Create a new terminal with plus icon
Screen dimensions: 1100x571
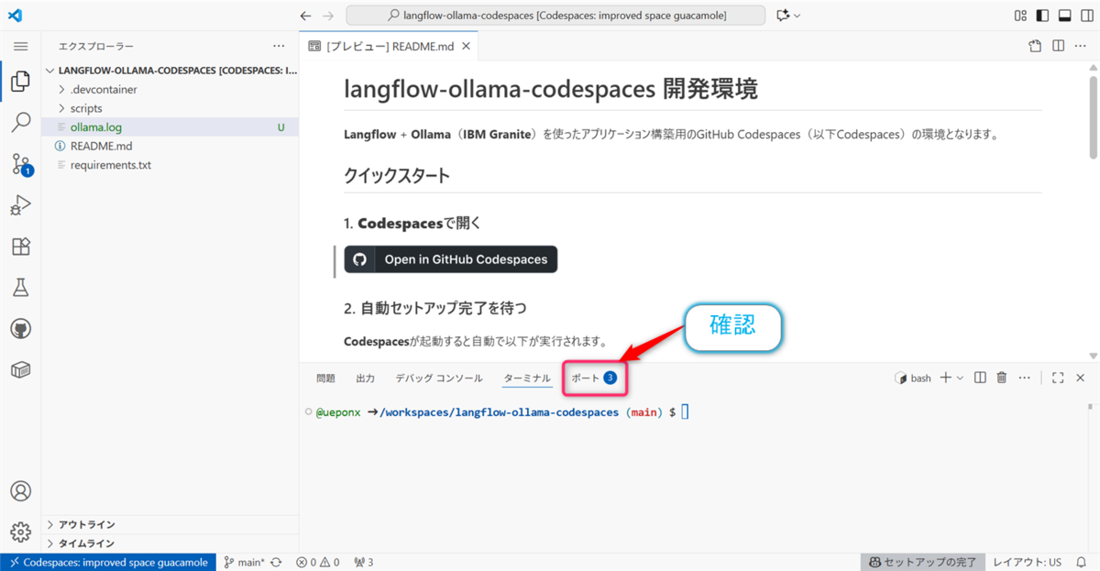(x=946, y=378)
